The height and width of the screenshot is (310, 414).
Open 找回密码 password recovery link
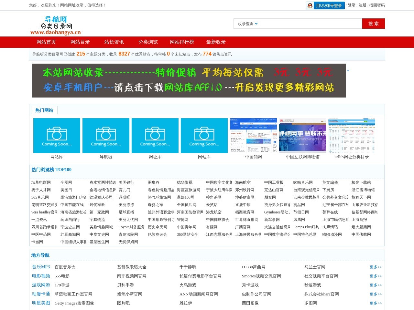tap(376, 5)
